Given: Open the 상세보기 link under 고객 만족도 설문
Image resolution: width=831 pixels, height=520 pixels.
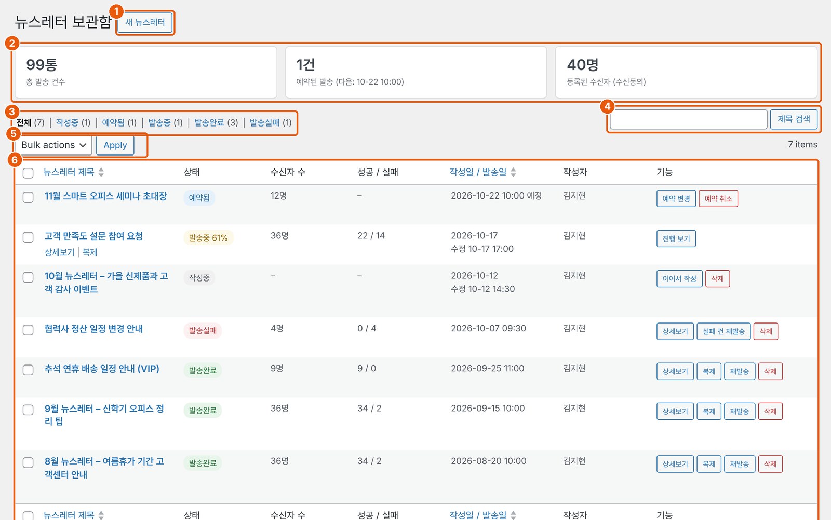Looking at the screenshot, I should coord(59,252).
